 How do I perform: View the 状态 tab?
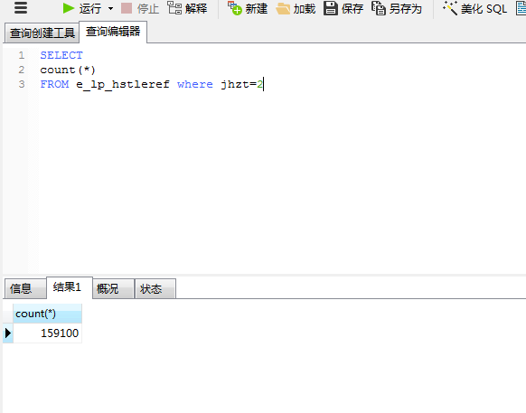tap(155, 288)
